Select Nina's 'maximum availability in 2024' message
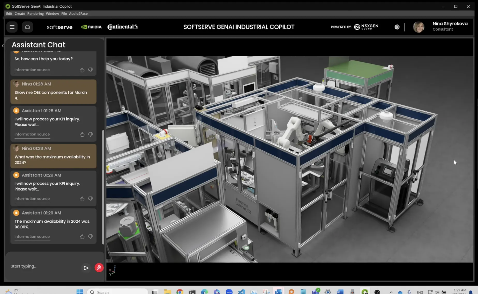Viewport: 478px width, 294px height. [x=53, y=156]
